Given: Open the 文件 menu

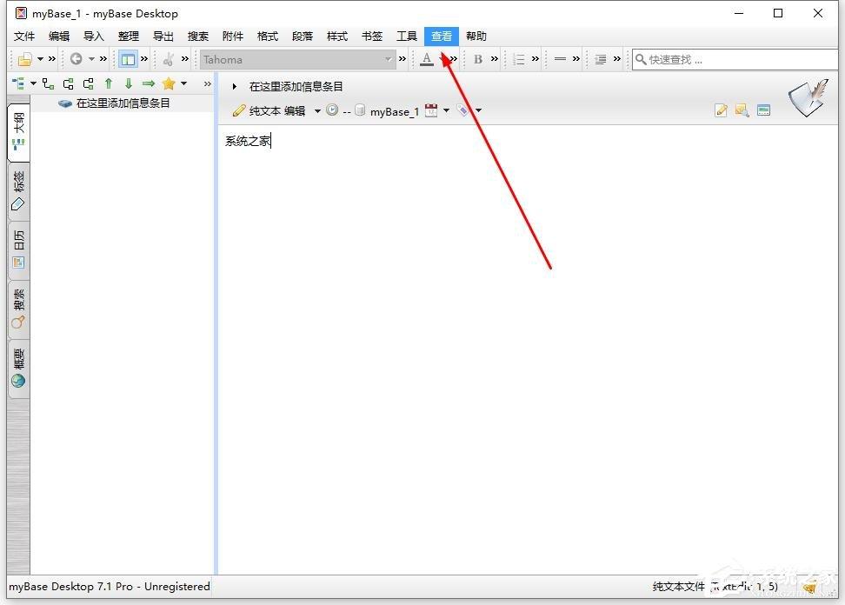Looking at the screenshot, I should coord(24,37).
